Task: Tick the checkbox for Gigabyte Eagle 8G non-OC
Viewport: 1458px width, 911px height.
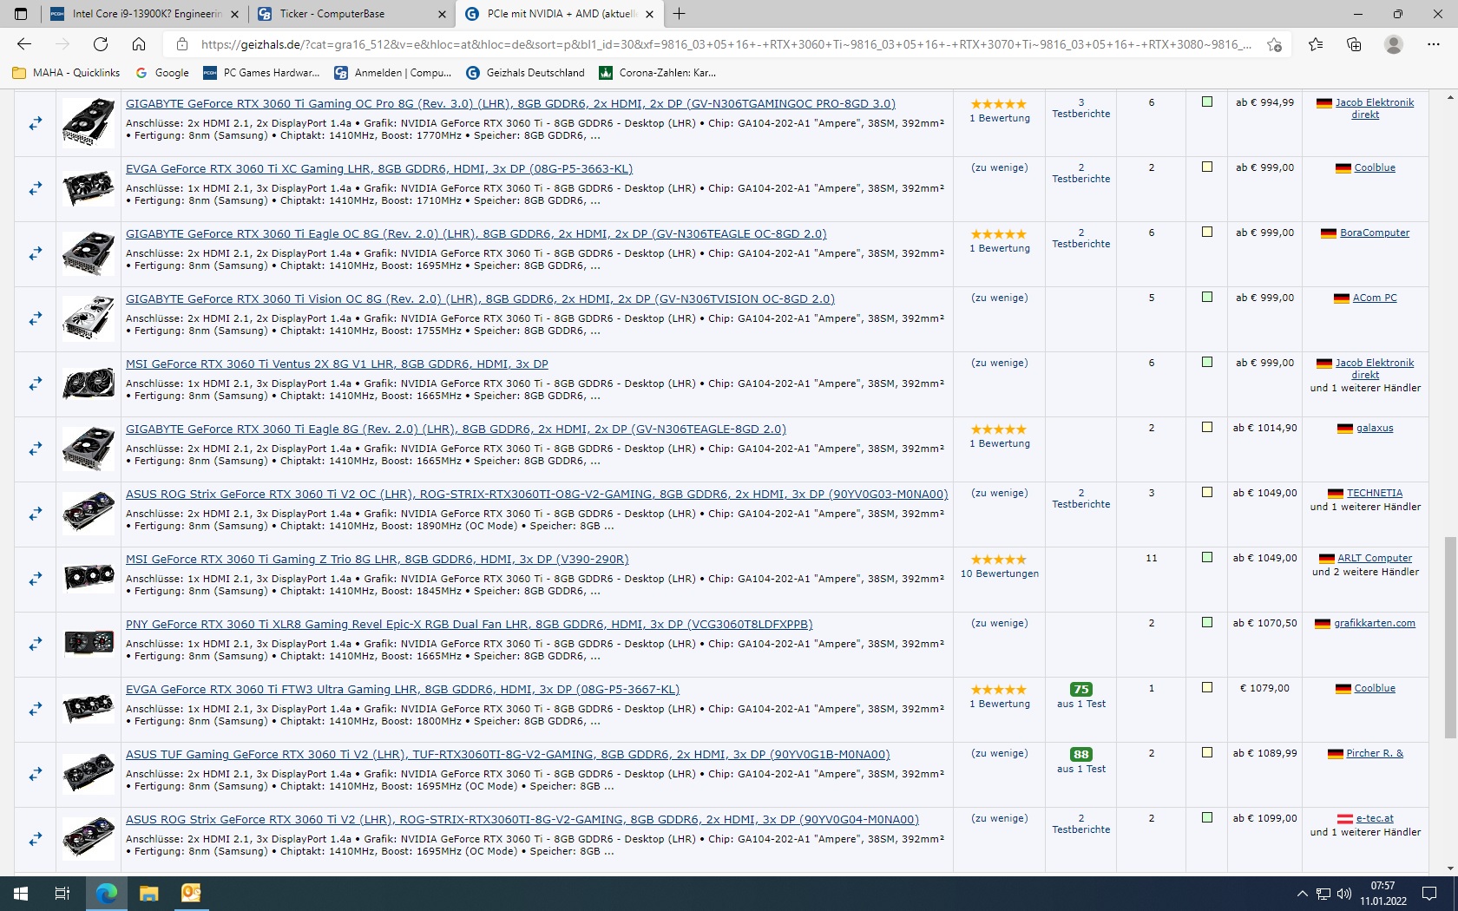Action: (x=1206, y=428)
